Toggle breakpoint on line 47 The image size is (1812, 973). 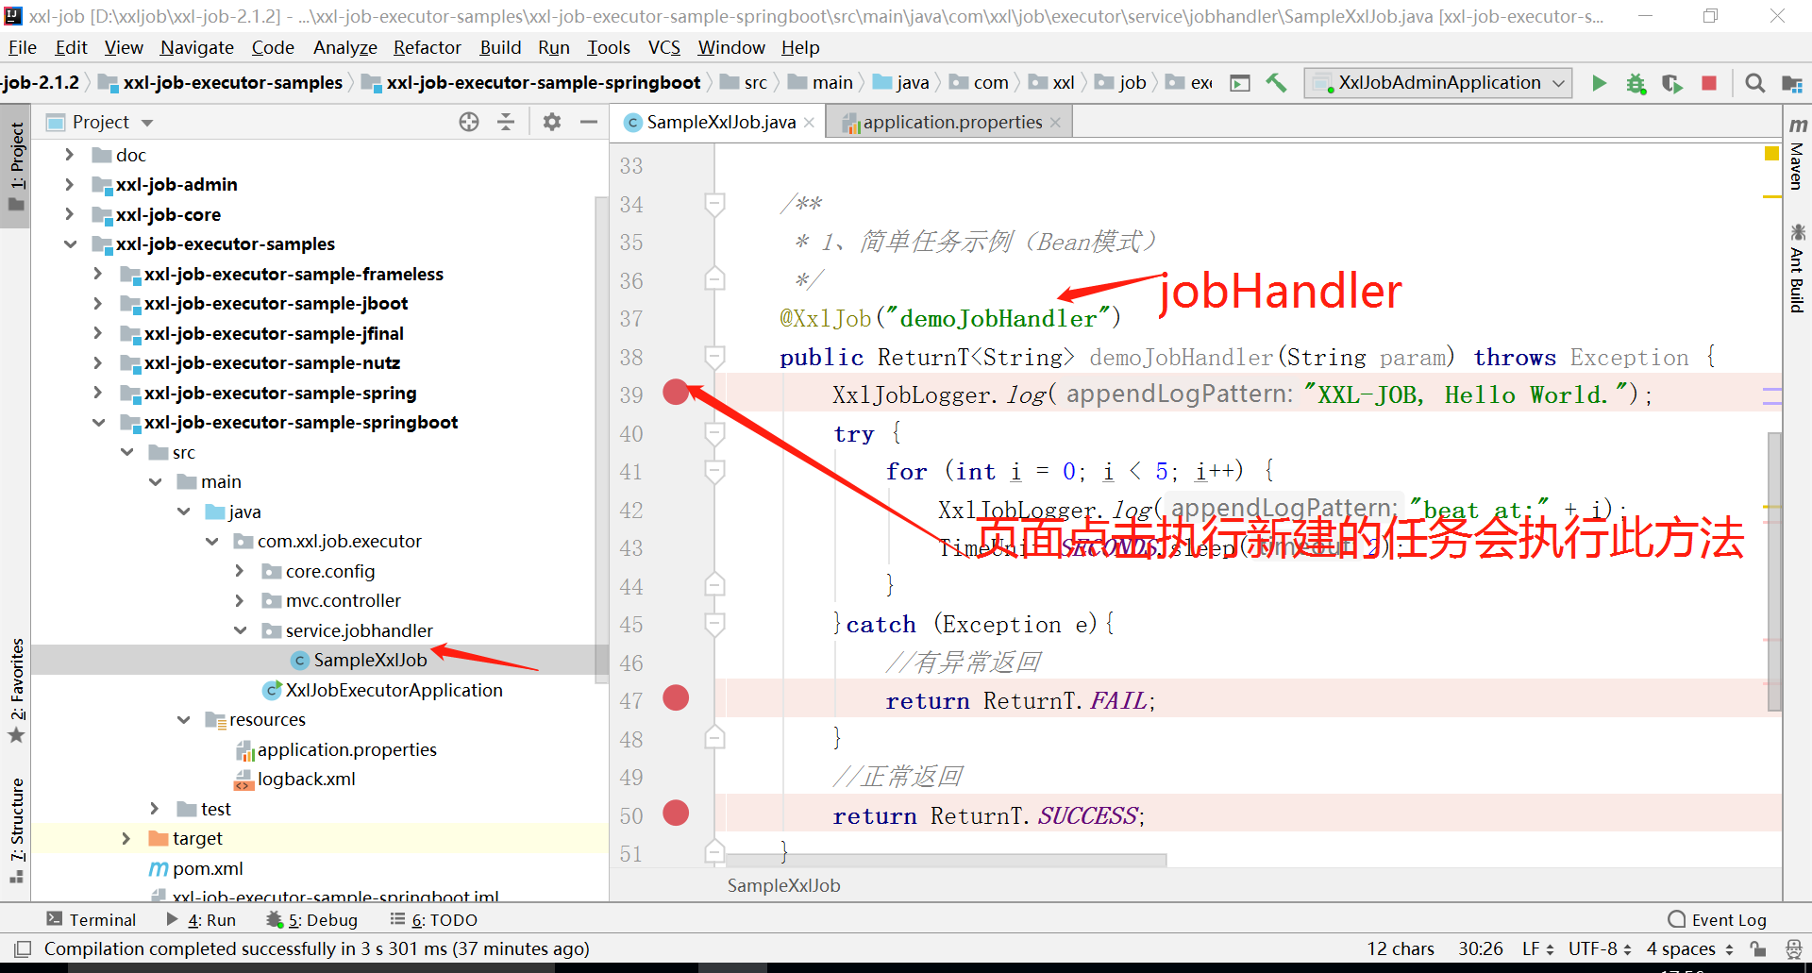676,698
